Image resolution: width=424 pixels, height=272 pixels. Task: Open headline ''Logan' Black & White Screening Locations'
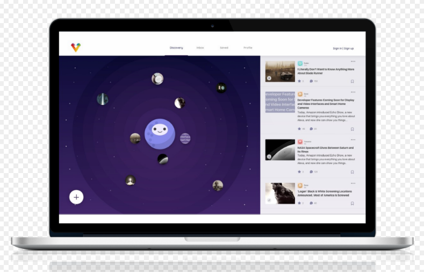(325, 194)
